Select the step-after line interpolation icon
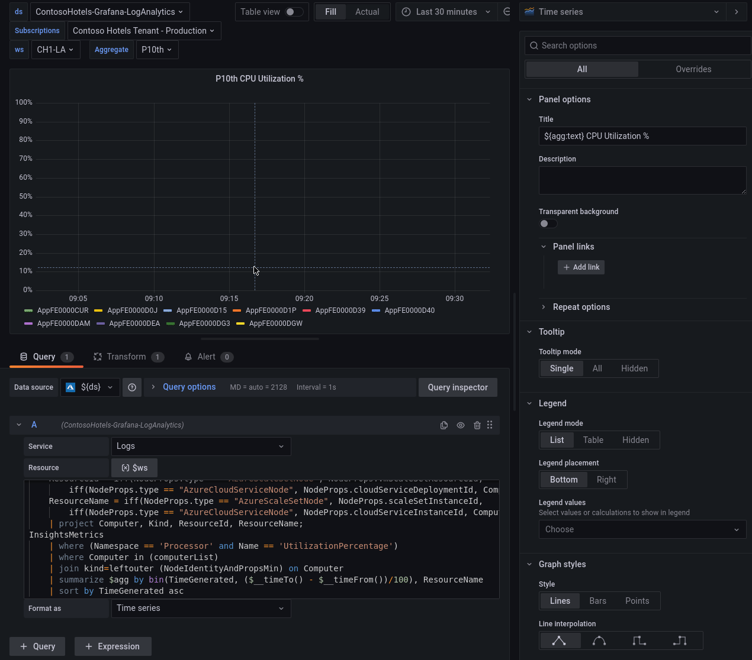This screenshot has height=660, width=752. 679,640
